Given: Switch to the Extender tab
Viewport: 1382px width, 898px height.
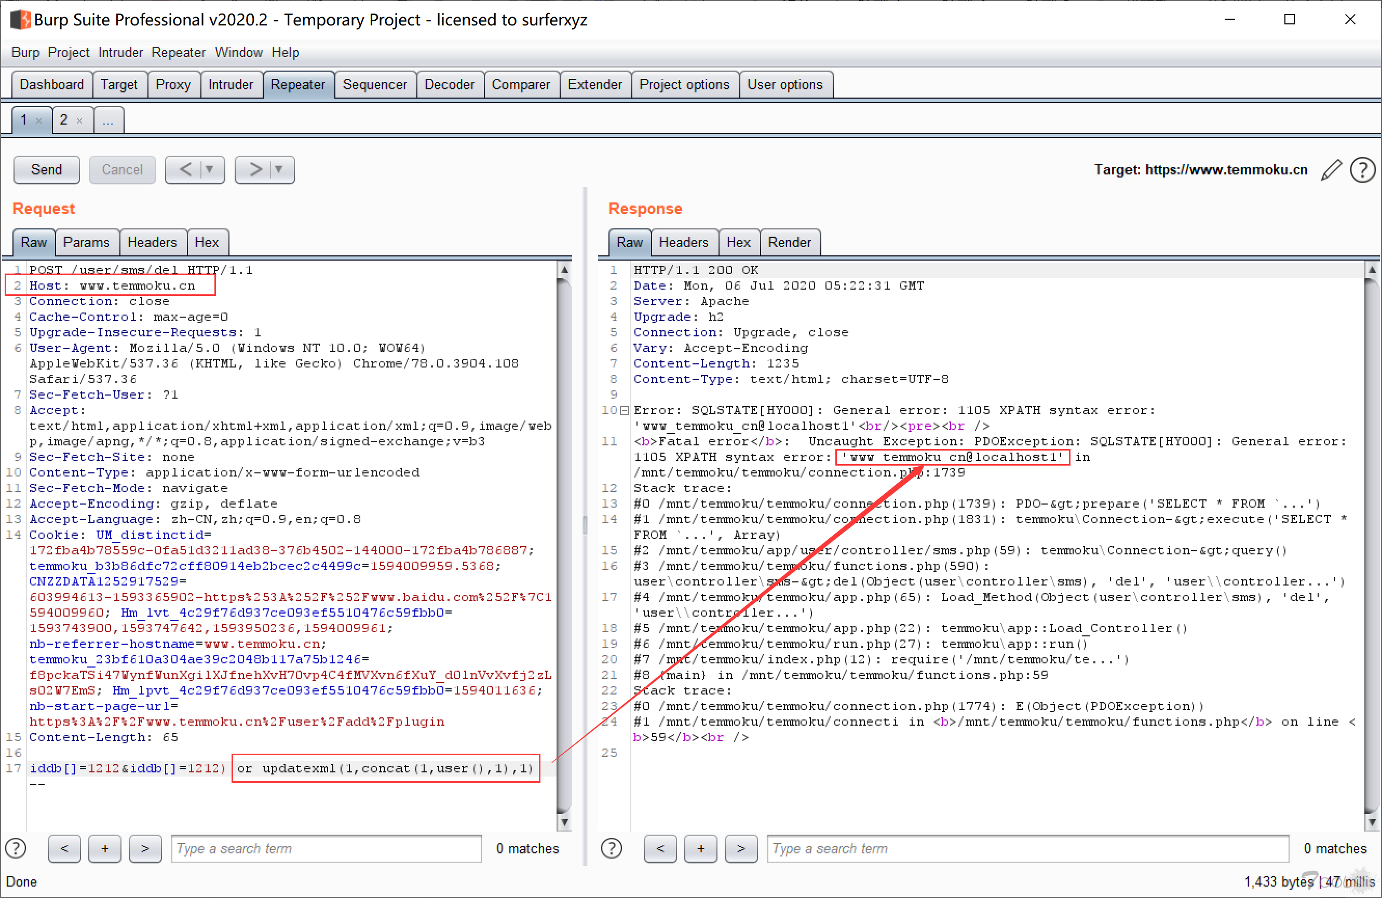Looking at the screenshot, I should pos(594,85).
